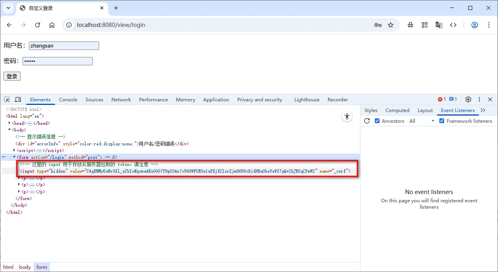Open the browser profile avatar
The width and height of the screenshot is (498, 272).
point(475,25)
